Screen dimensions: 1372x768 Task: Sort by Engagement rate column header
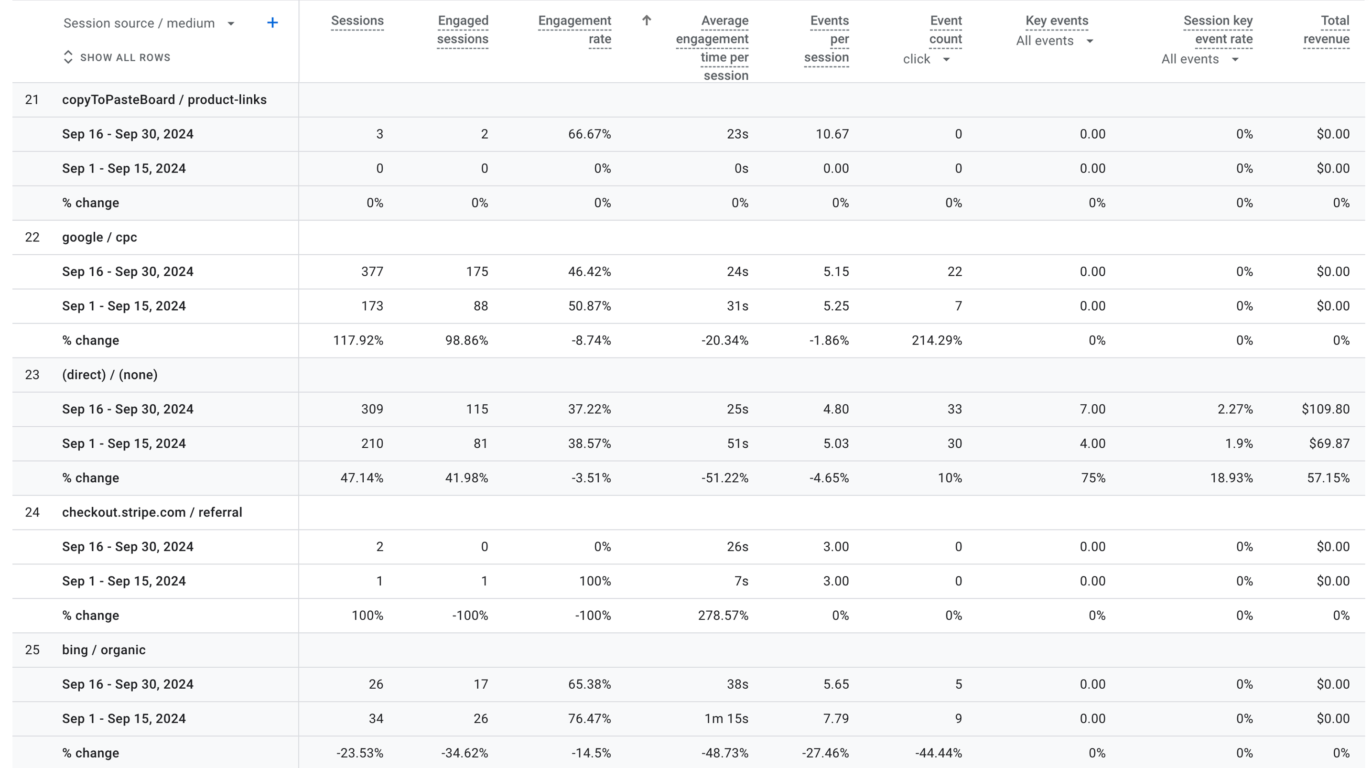pyautogui.click(x=574, y=30)
